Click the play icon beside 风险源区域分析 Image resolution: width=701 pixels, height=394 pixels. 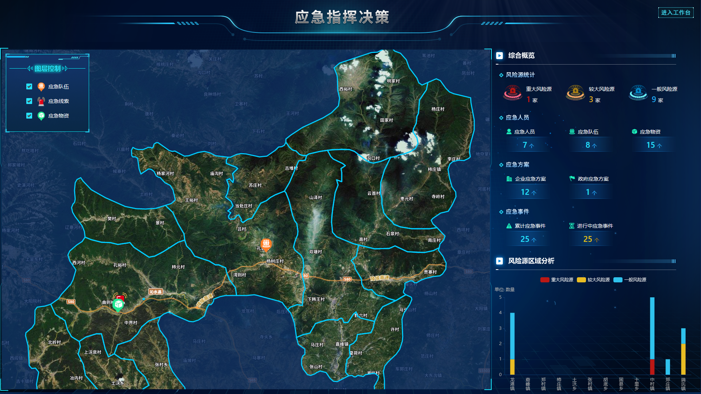click(499, 261)
